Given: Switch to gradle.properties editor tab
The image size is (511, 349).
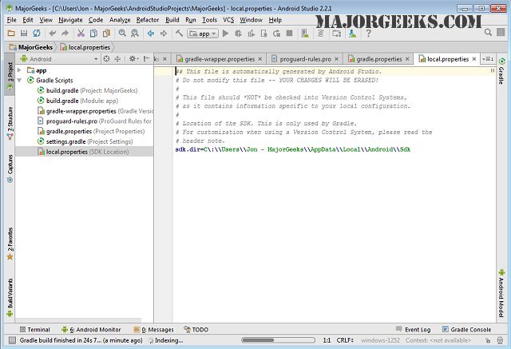Looking at the screenshot, I should point(378,59).
